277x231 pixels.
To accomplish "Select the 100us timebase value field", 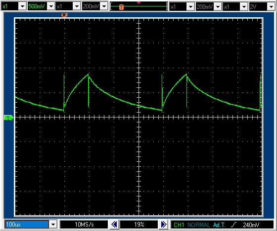I will (27, 225).
